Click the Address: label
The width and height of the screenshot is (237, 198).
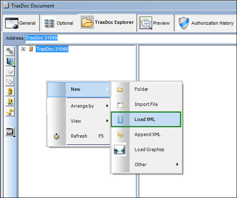coord(15,38)
